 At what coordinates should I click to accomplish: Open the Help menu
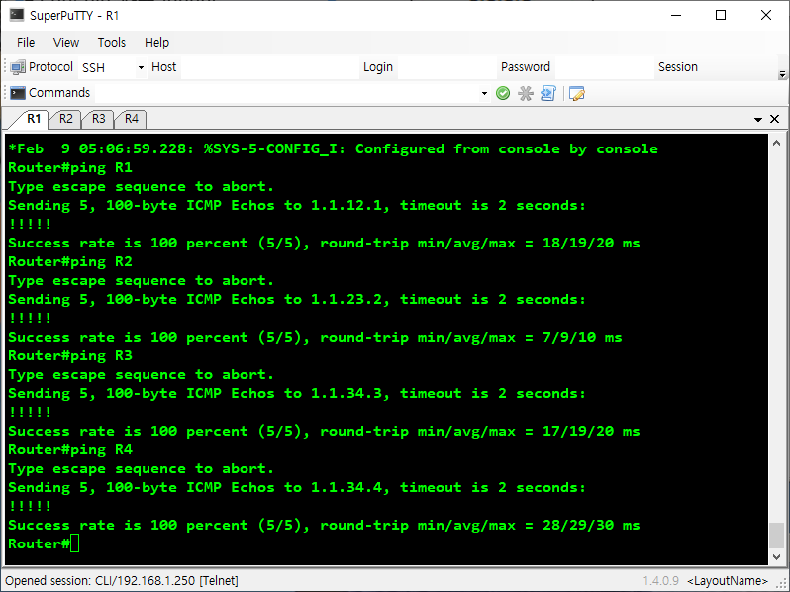(156, 43)
